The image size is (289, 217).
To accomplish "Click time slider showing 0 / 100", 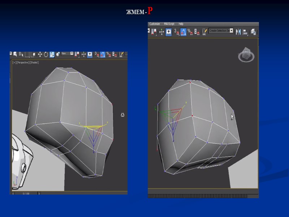I will (x=26, y=193).
